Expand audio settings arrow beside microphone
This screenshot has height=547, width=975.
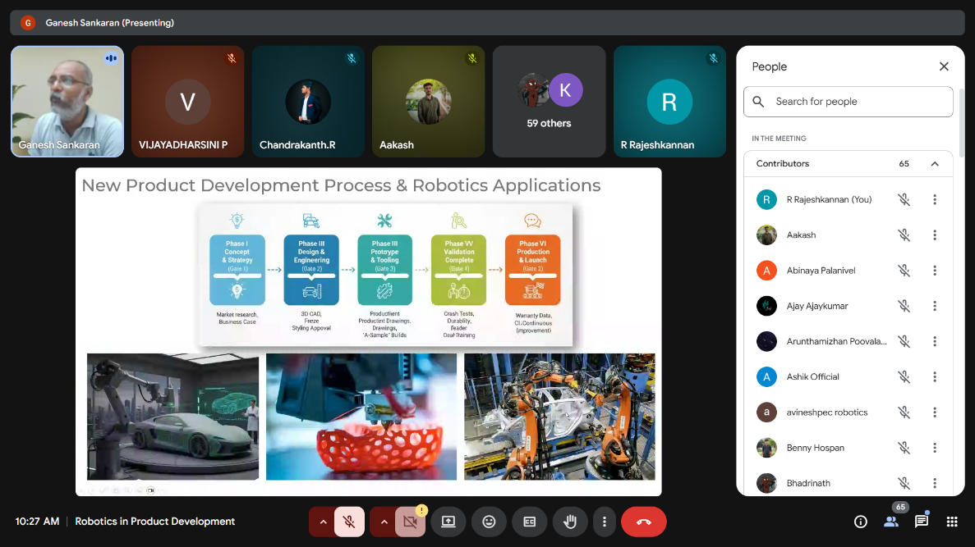point(323,522)
